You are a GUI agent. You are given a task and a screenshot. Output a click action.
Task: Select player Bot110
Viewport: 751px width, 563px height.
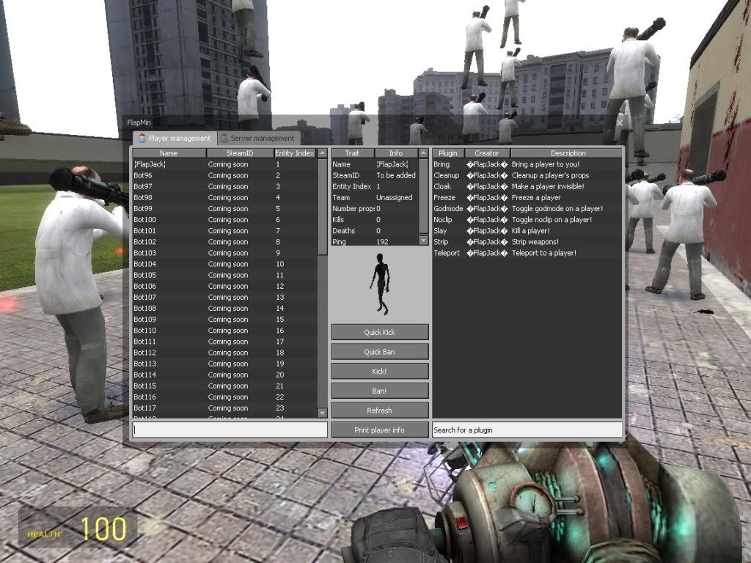(224, 331)
